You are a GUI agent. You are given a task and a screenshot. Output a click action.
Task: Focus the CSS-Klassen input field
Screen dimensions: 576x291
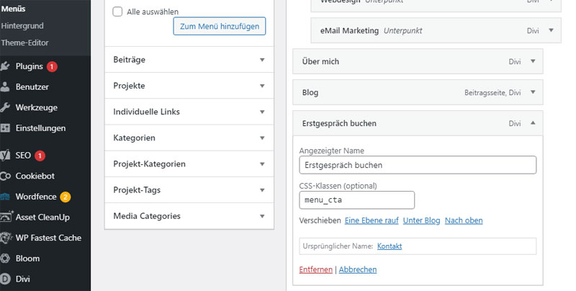click(356, 200)
